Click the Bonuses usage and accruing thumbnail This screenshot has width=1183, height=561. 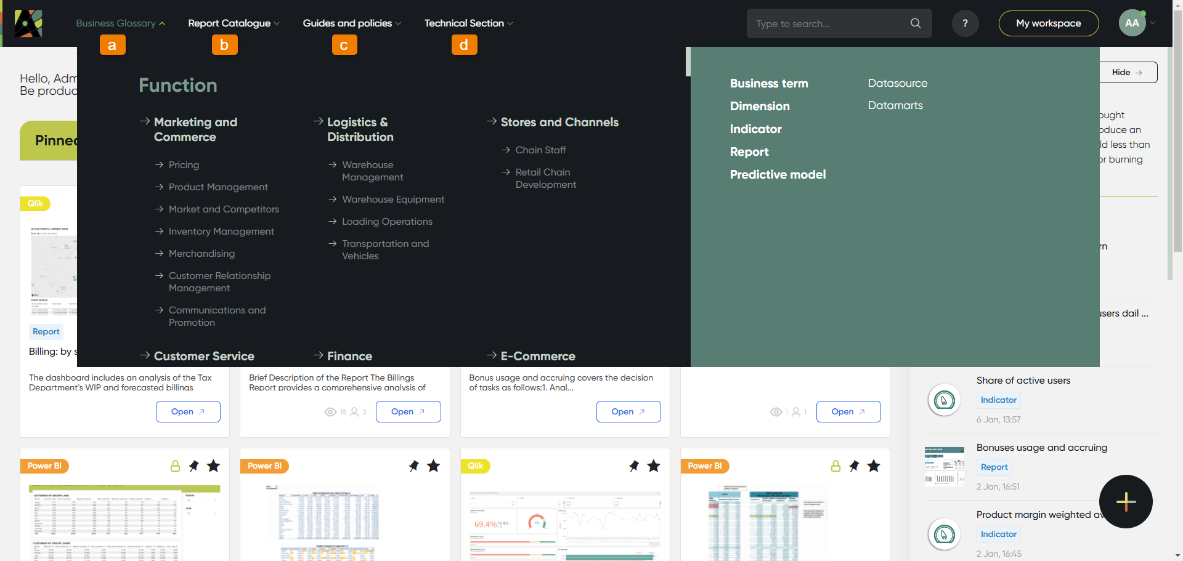944,467
